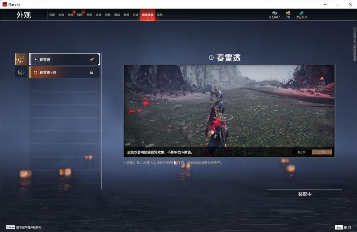Image resolution: width=357 pixels, height=232 pixels.
Task: Open the 近战 tab
Action: 98,15
